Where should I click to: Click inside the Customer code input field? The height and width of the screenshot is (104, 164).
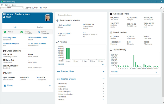tap(14, 8)
